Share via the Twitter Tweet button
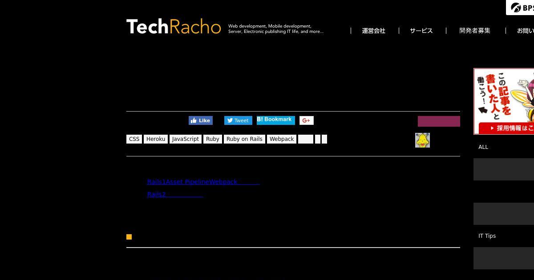Screen dimensions: 534x280 [238, 120]
